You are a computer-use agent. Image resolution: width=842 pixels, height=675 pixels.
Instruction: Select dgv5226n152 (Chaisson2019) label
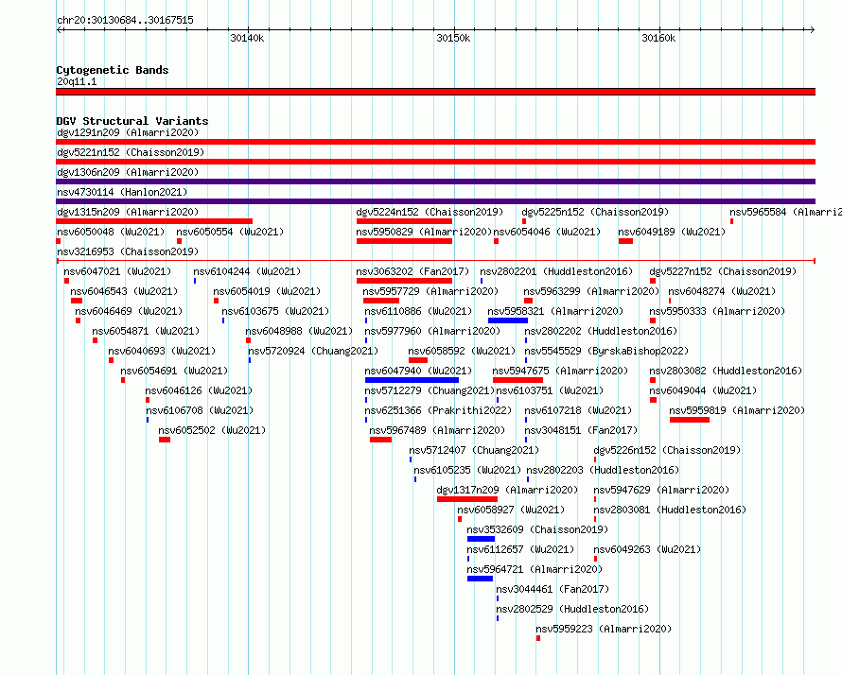coord(667,450)
